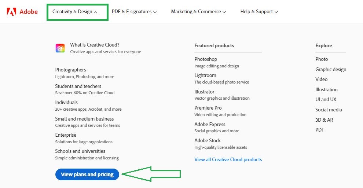Open the Marketing & Commerce dropdown

coord(198,12)
